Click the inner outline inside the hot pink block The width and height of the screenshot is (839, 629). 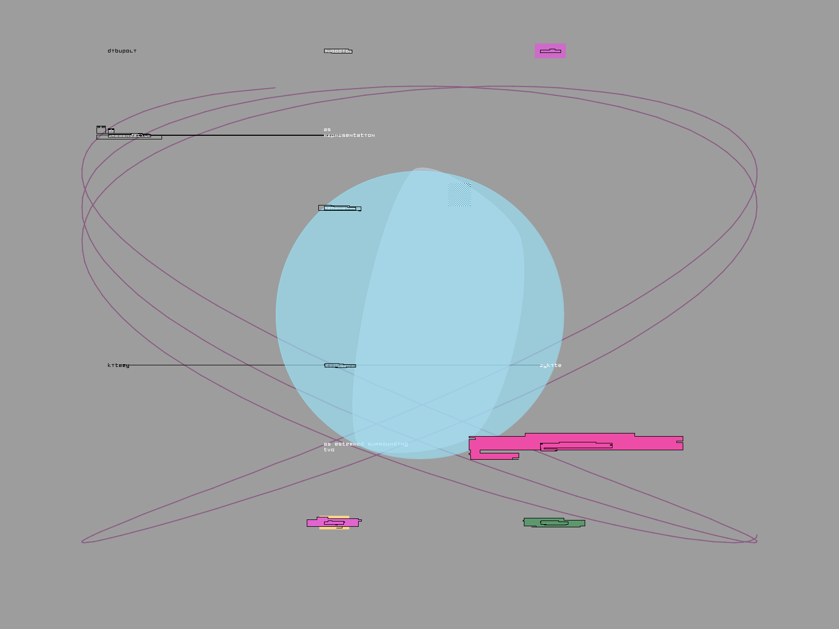(576, 446)
